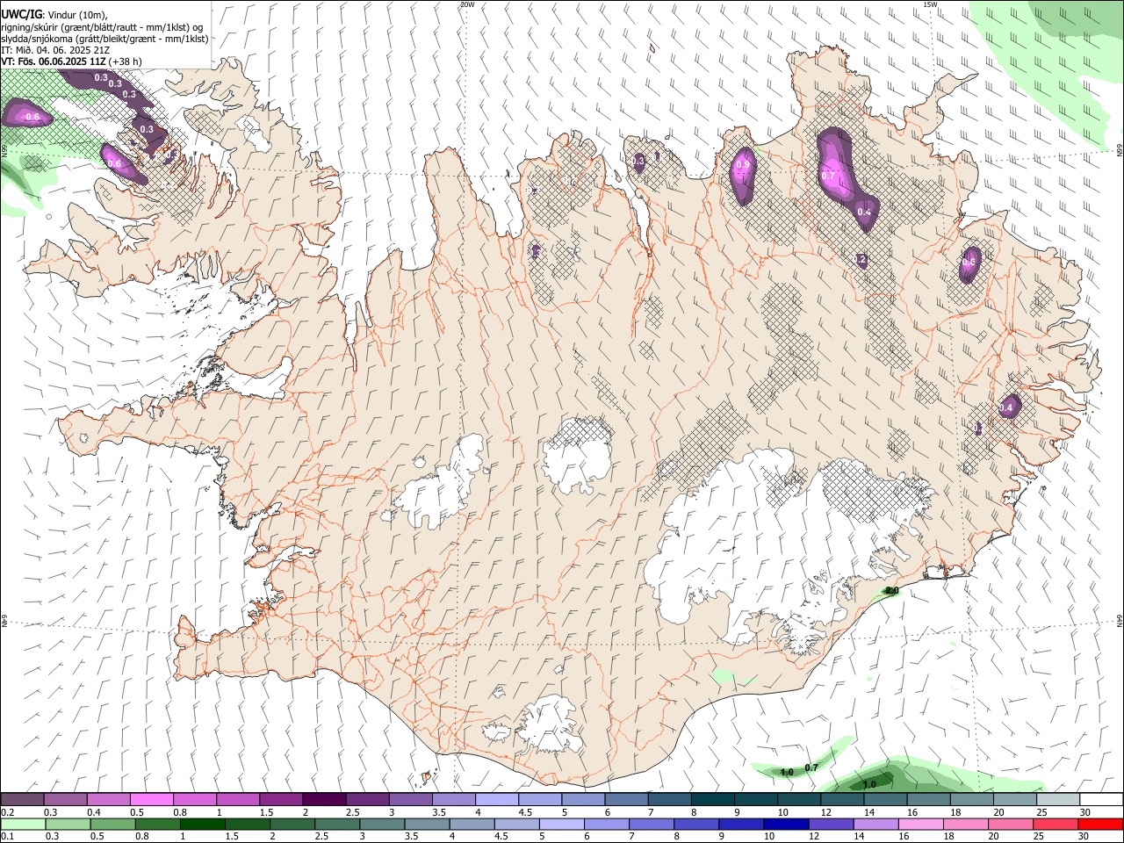
Task: Click the '0.1' label under the rain scale
Action: 8,837
